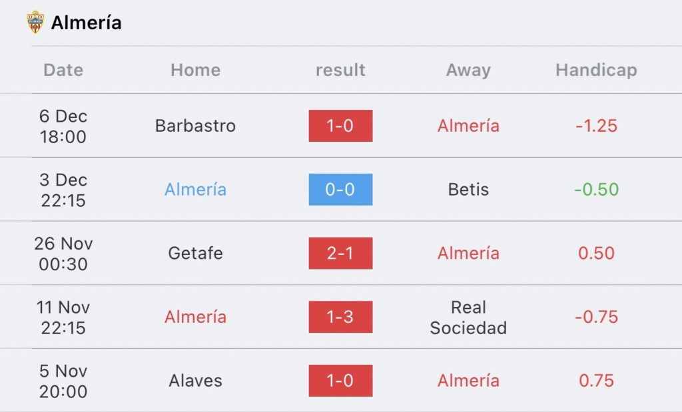Click the Betis away team name
682x412 pixels.
tap(468, 190)
